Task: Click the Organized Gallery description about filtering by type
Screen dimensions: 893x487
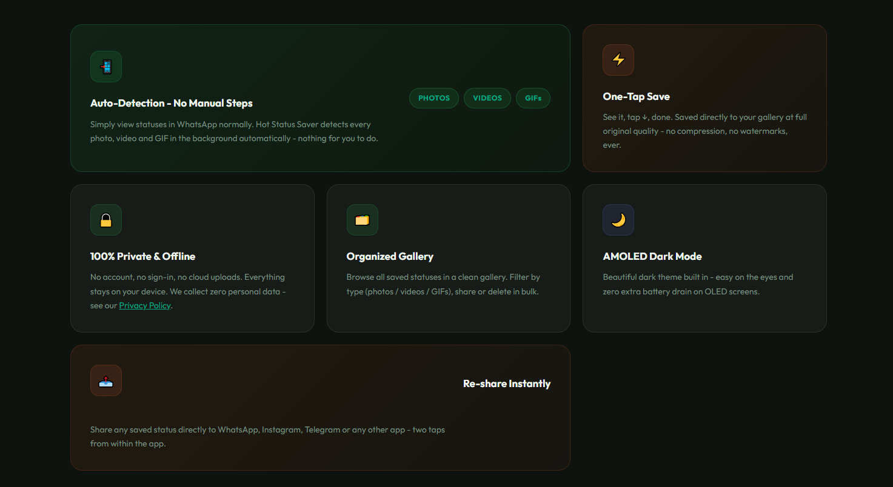Action: pos(443,285)
